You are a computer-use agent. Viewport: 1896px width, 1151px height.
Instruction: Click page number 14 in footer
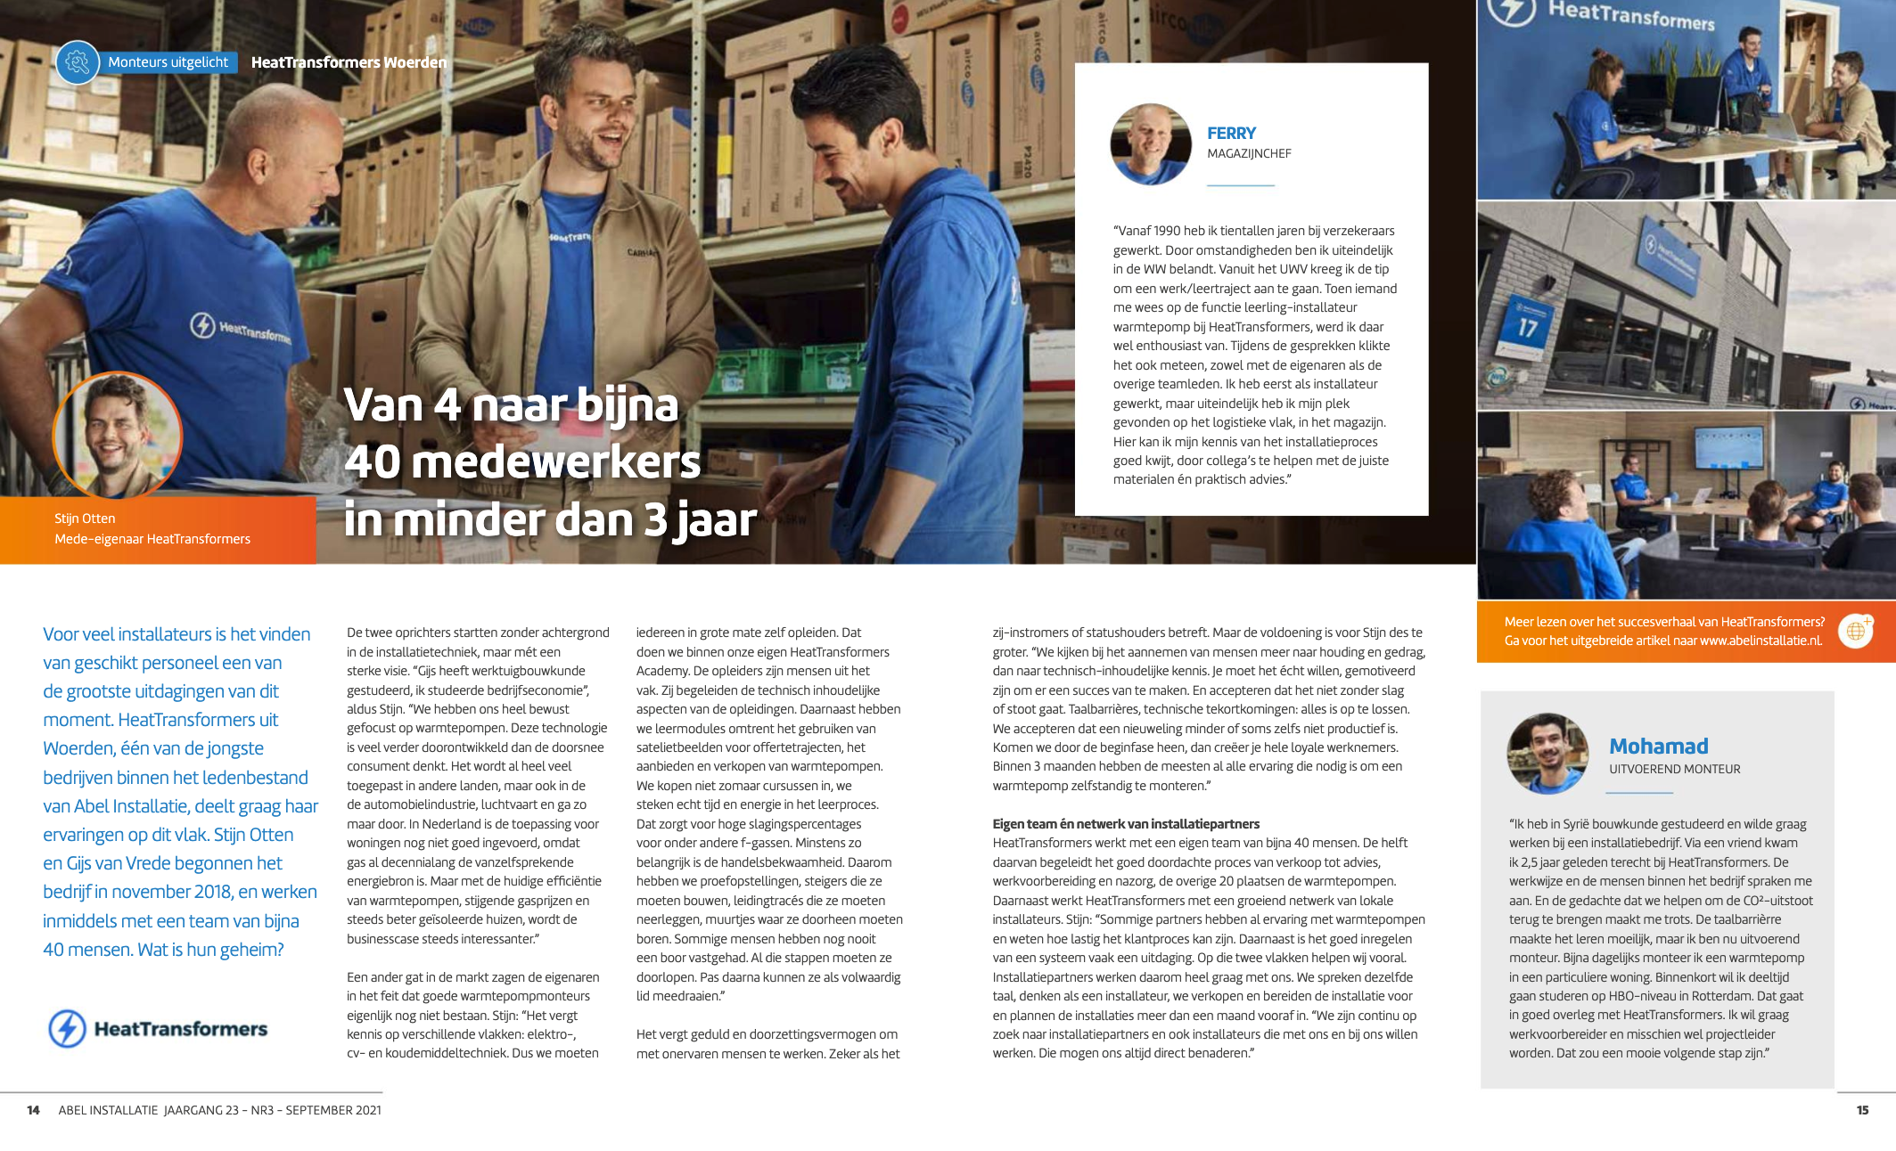33,1110
